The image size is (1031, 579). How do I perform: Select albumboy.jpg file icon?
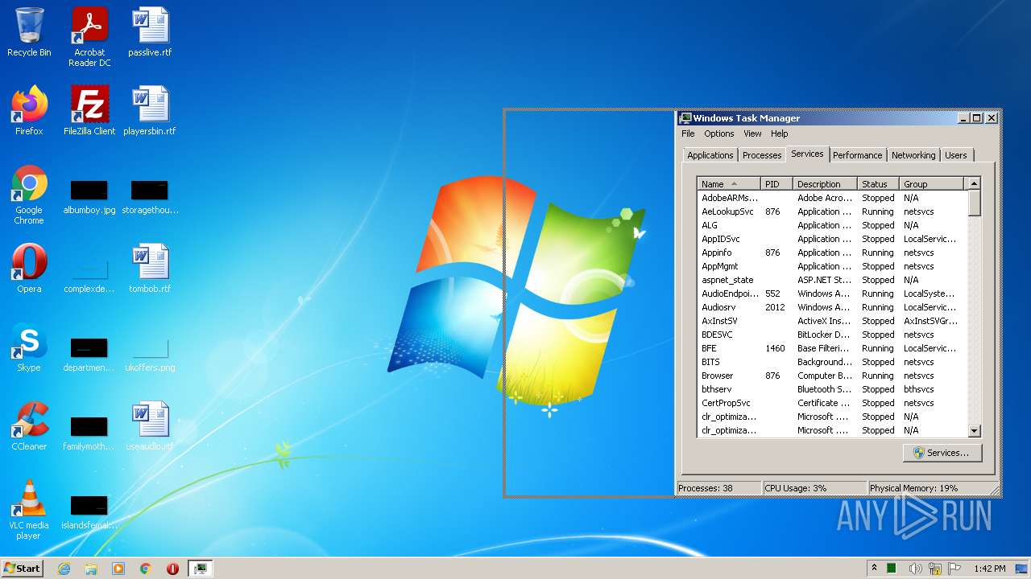pos(89,197)
